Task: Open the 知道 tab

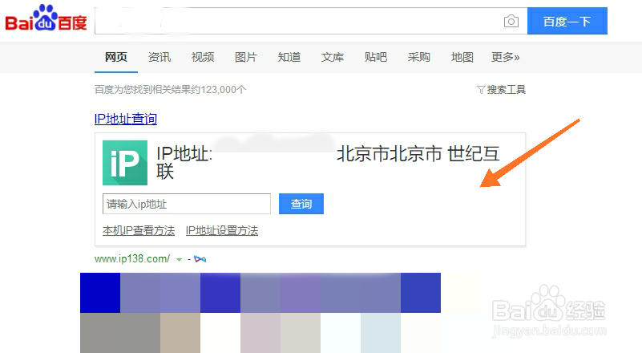Action: click(x=289, y=57)
